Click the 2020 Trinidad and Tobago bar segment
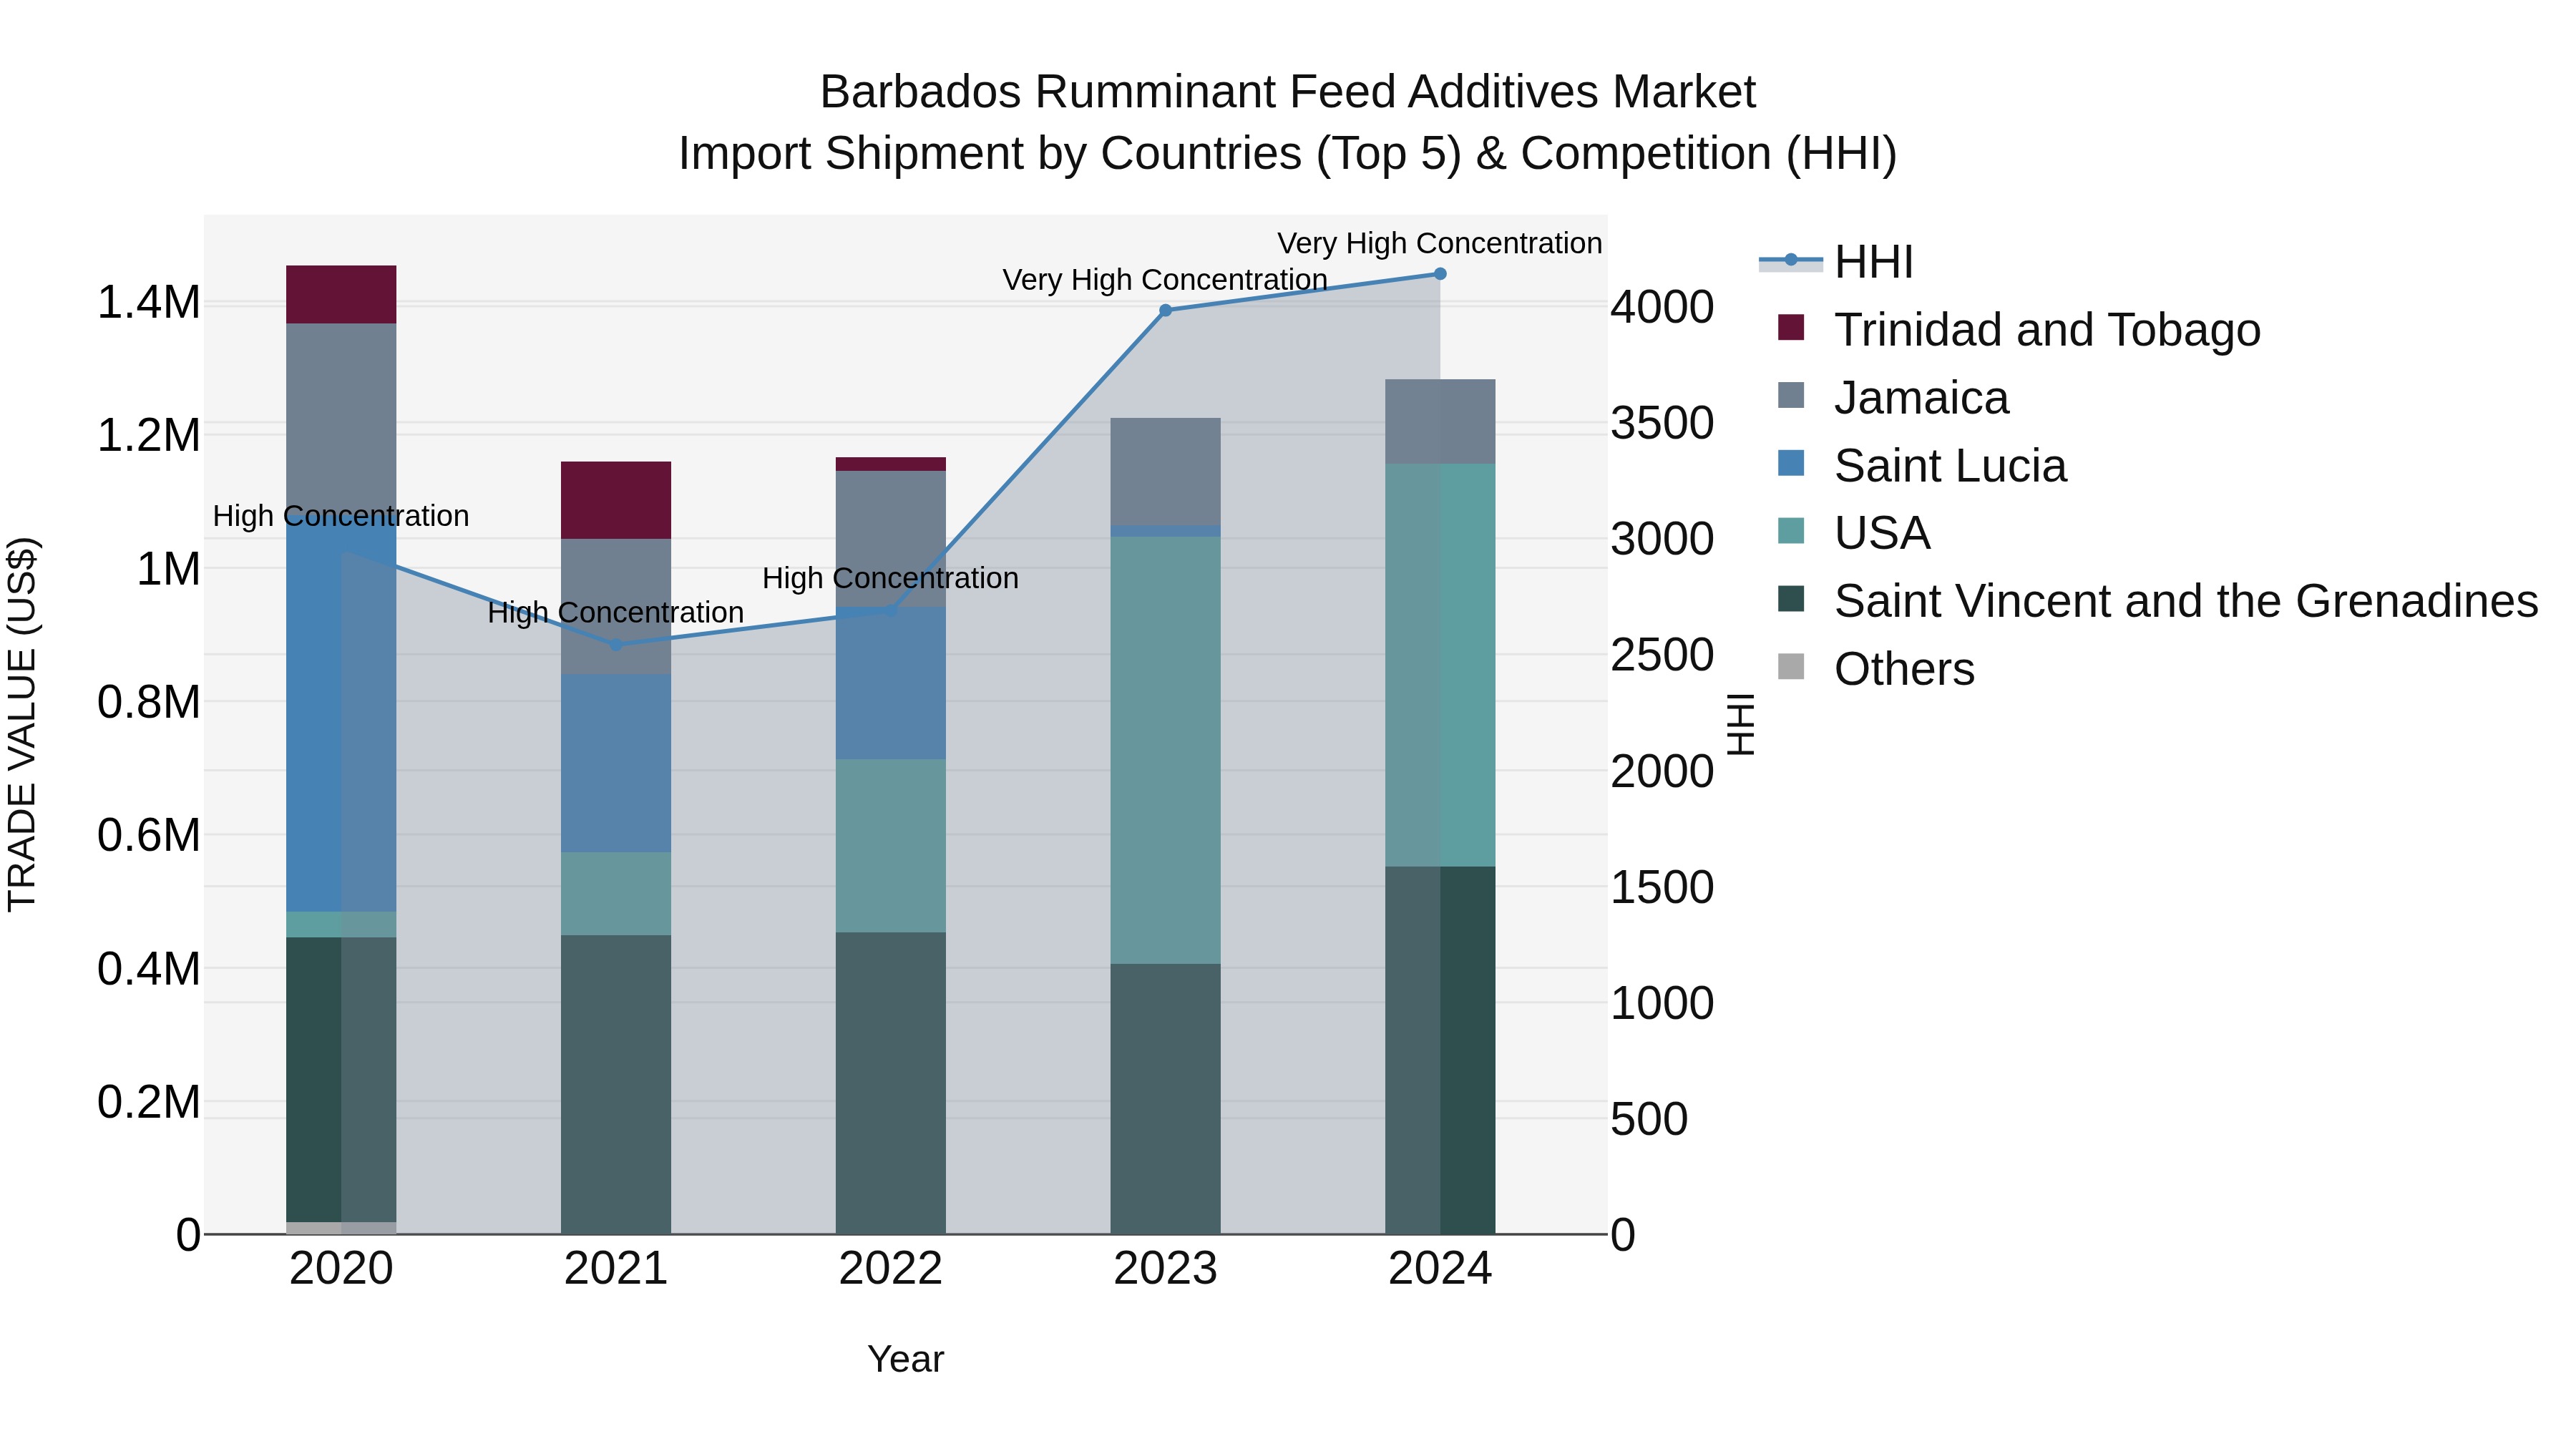 tap(341, 295)
